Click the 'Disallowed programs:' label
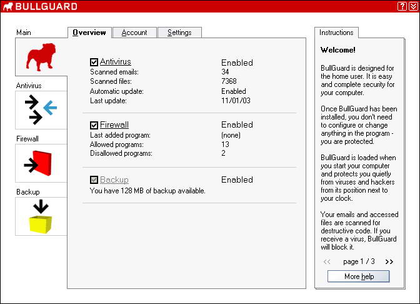The height and width of the screenshot is (304, 420). (x=121, y=153)
